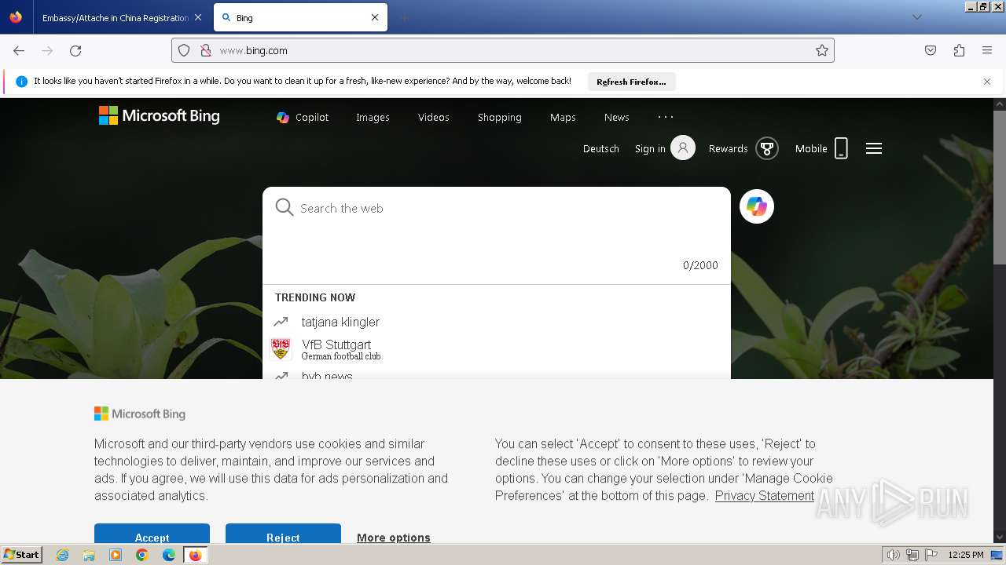Click the address bar showing www.bing.com

point(503,50)
